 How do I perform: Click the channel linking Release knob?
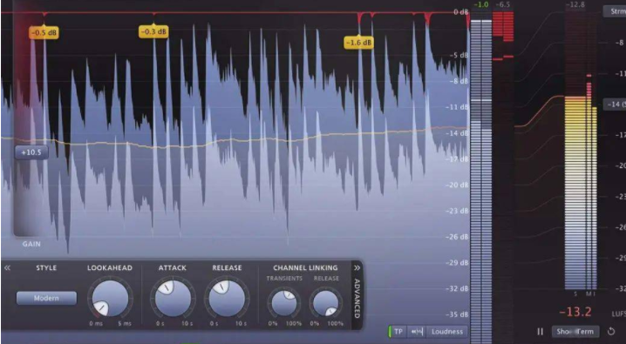(326, 302)
